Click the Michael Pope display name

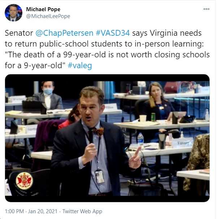(x=43, y=9)
